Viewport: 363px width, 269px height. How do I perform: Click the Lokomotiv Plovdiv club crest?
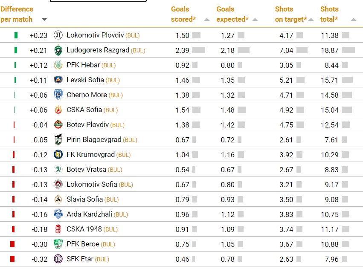tap(58, 35)
